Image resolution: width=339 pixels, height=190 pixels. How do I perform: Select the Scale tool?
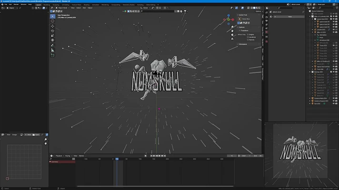(x=52, y=36)
